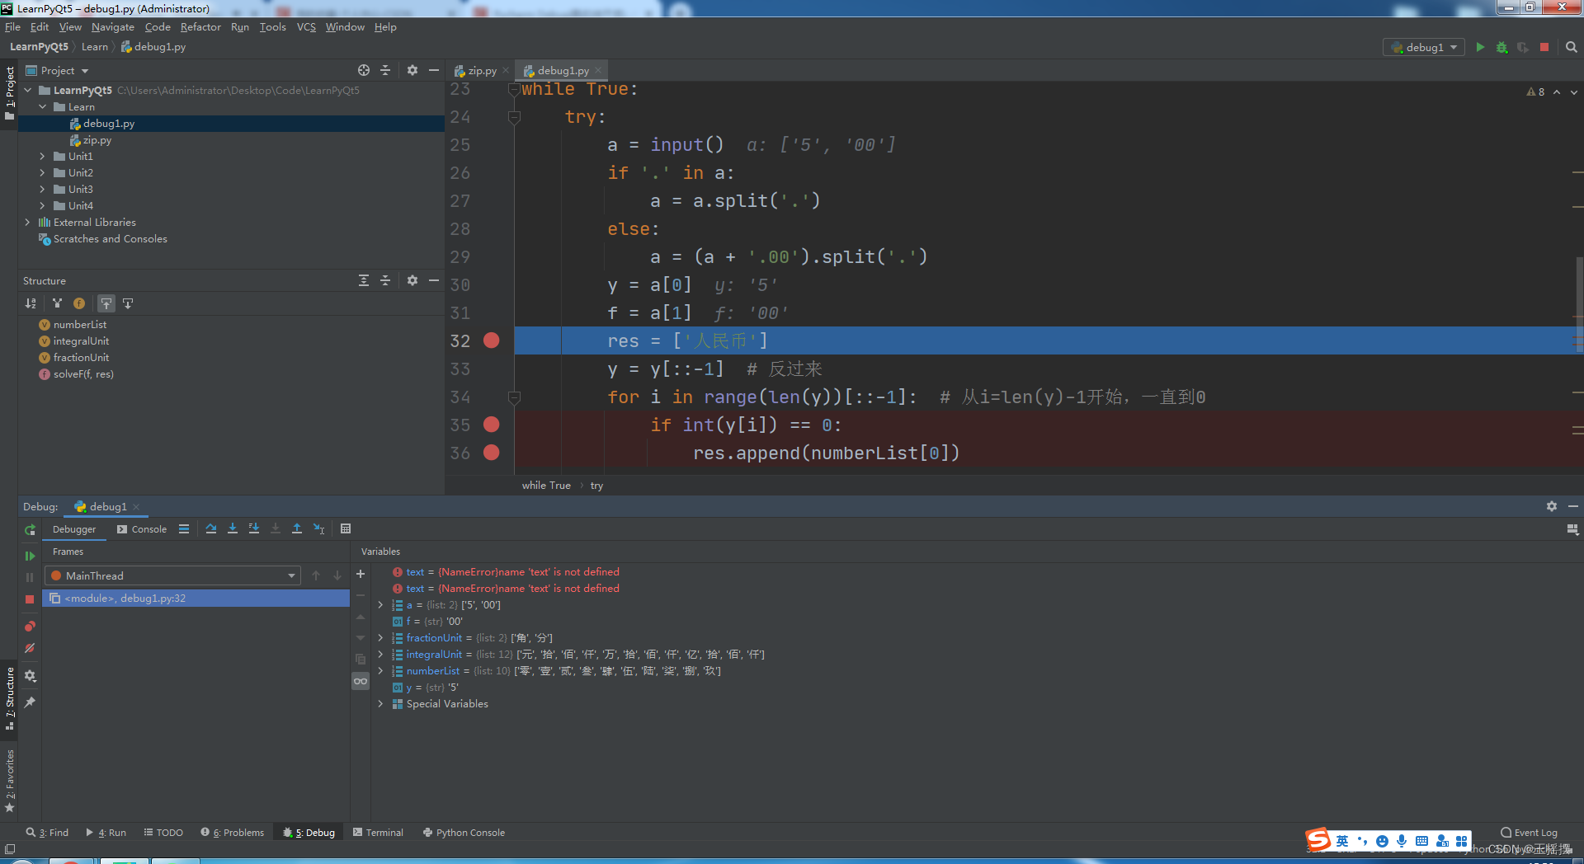
Task: Click the Resume Program debug icon
Action: click(x=30, y=555)
